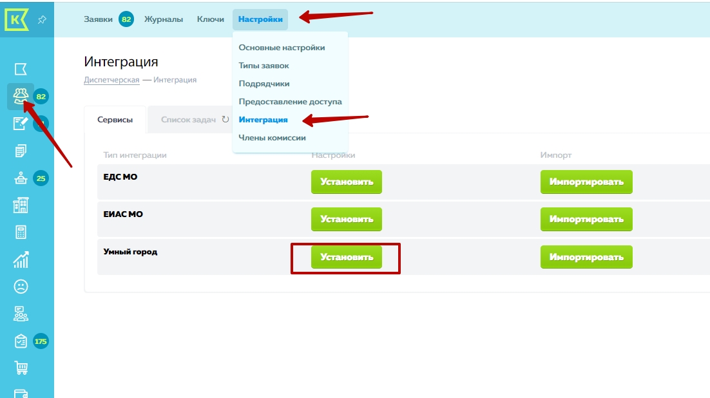This screenshot has width=710, height=398.
Task: Refresh the task list with the reload icon
Action: tap(225, 120)
